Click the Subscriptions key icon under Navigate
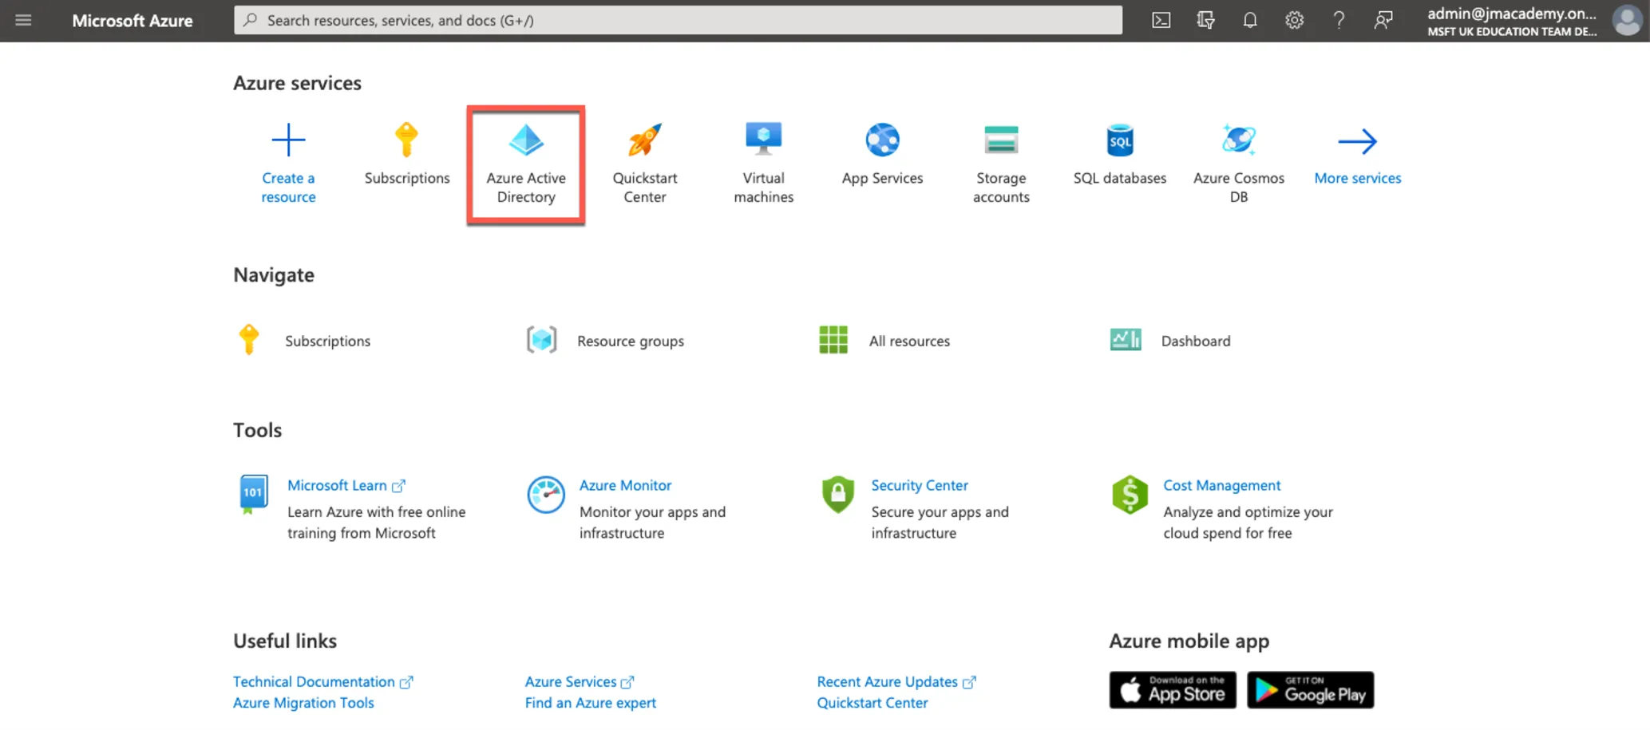This screenshot has width=1650, height=730. tap(249, 339)
